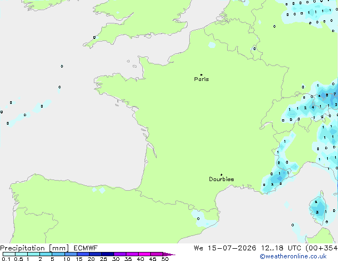Click the legend value '0.5'
The height and width of the screenshot is (261, 338).
19,259
